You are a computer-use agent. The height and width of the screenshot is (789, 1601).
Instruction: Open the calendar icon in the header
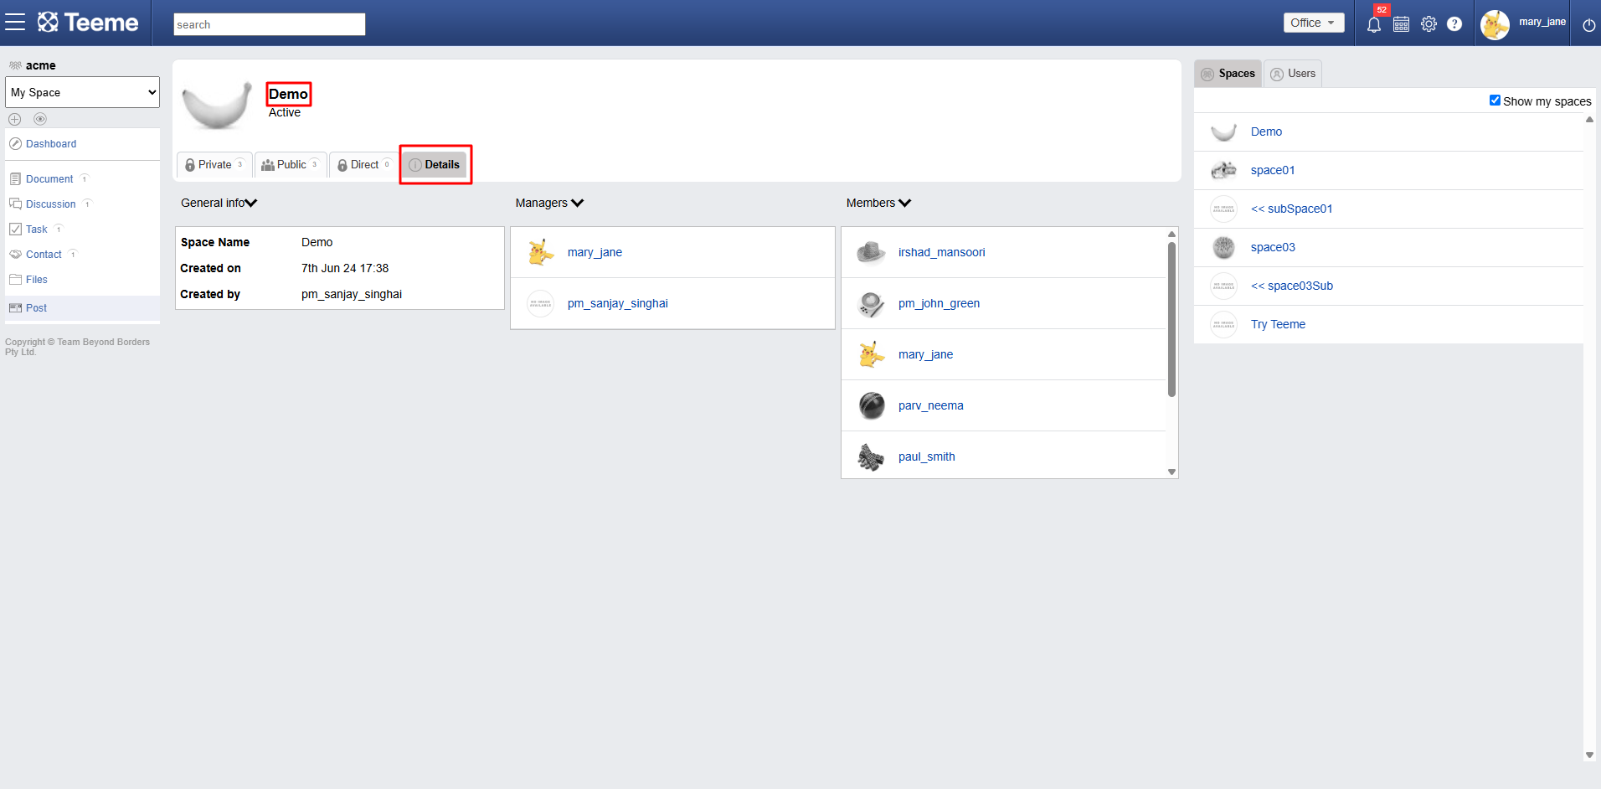click(1401, 24)
